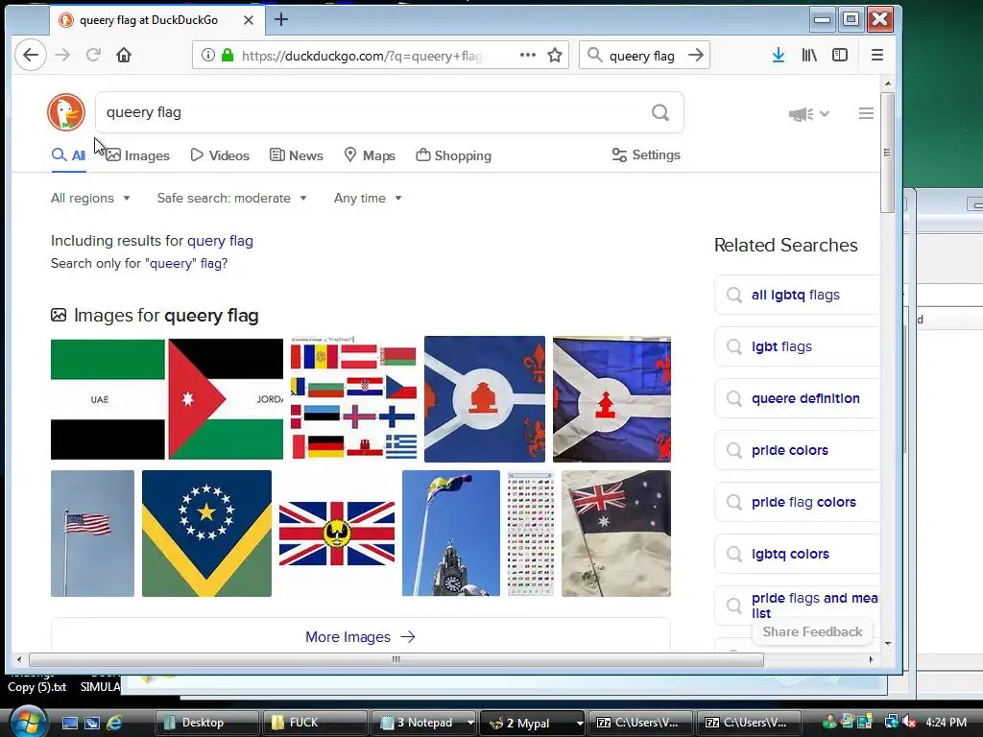Click the Show Desktop quick launch icon

coord(69,723)
